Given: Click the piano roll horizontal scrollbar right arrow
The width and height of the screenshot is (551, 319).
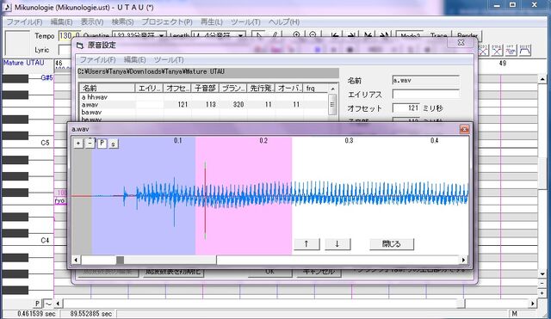Looking at the screenshot, I should coord(533,304).
